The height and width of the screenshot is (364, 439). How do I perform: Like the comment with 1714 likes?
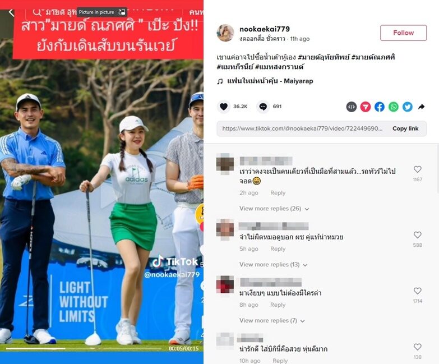click(x=418, y=291)
